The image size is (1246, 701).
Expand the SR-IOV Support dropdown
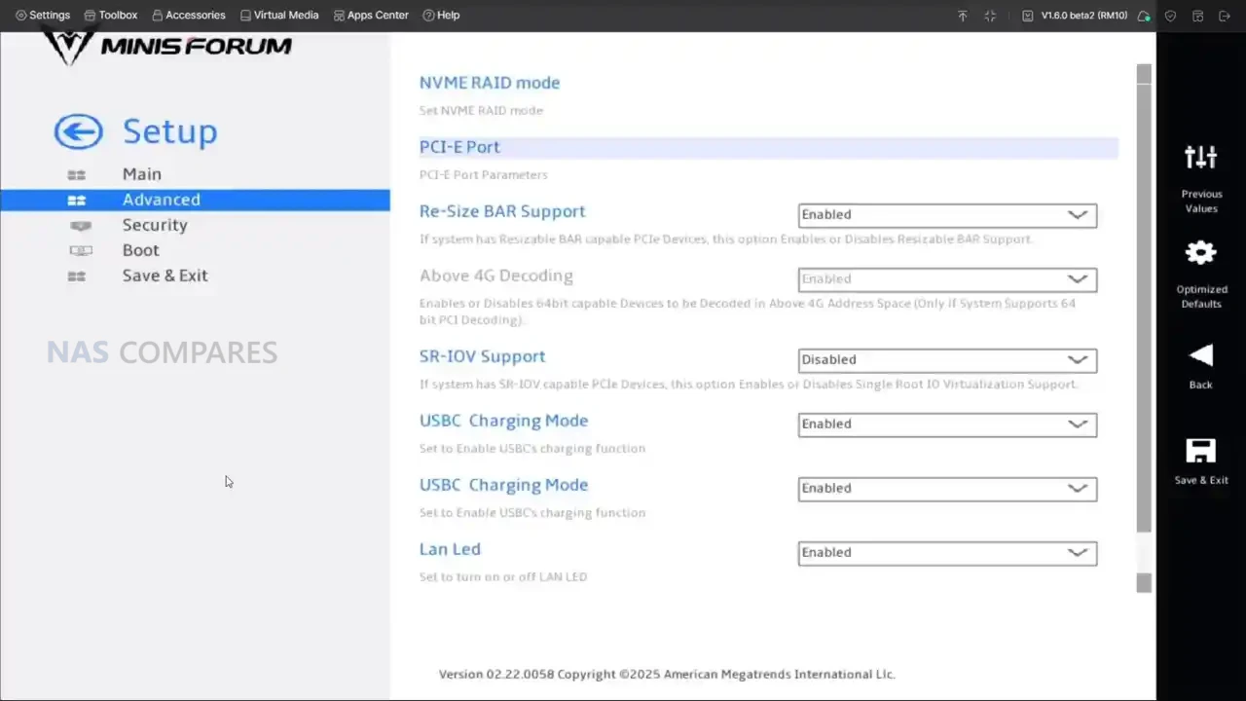[946, 360]
